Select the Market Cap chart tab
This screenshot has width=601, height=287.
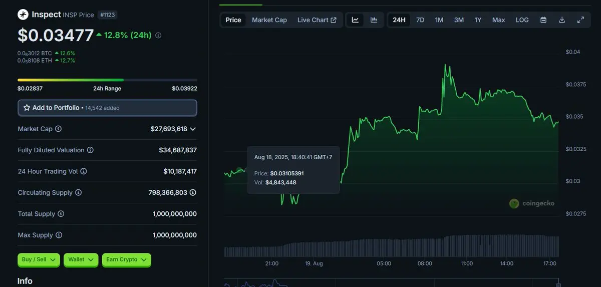click(269, 20)
